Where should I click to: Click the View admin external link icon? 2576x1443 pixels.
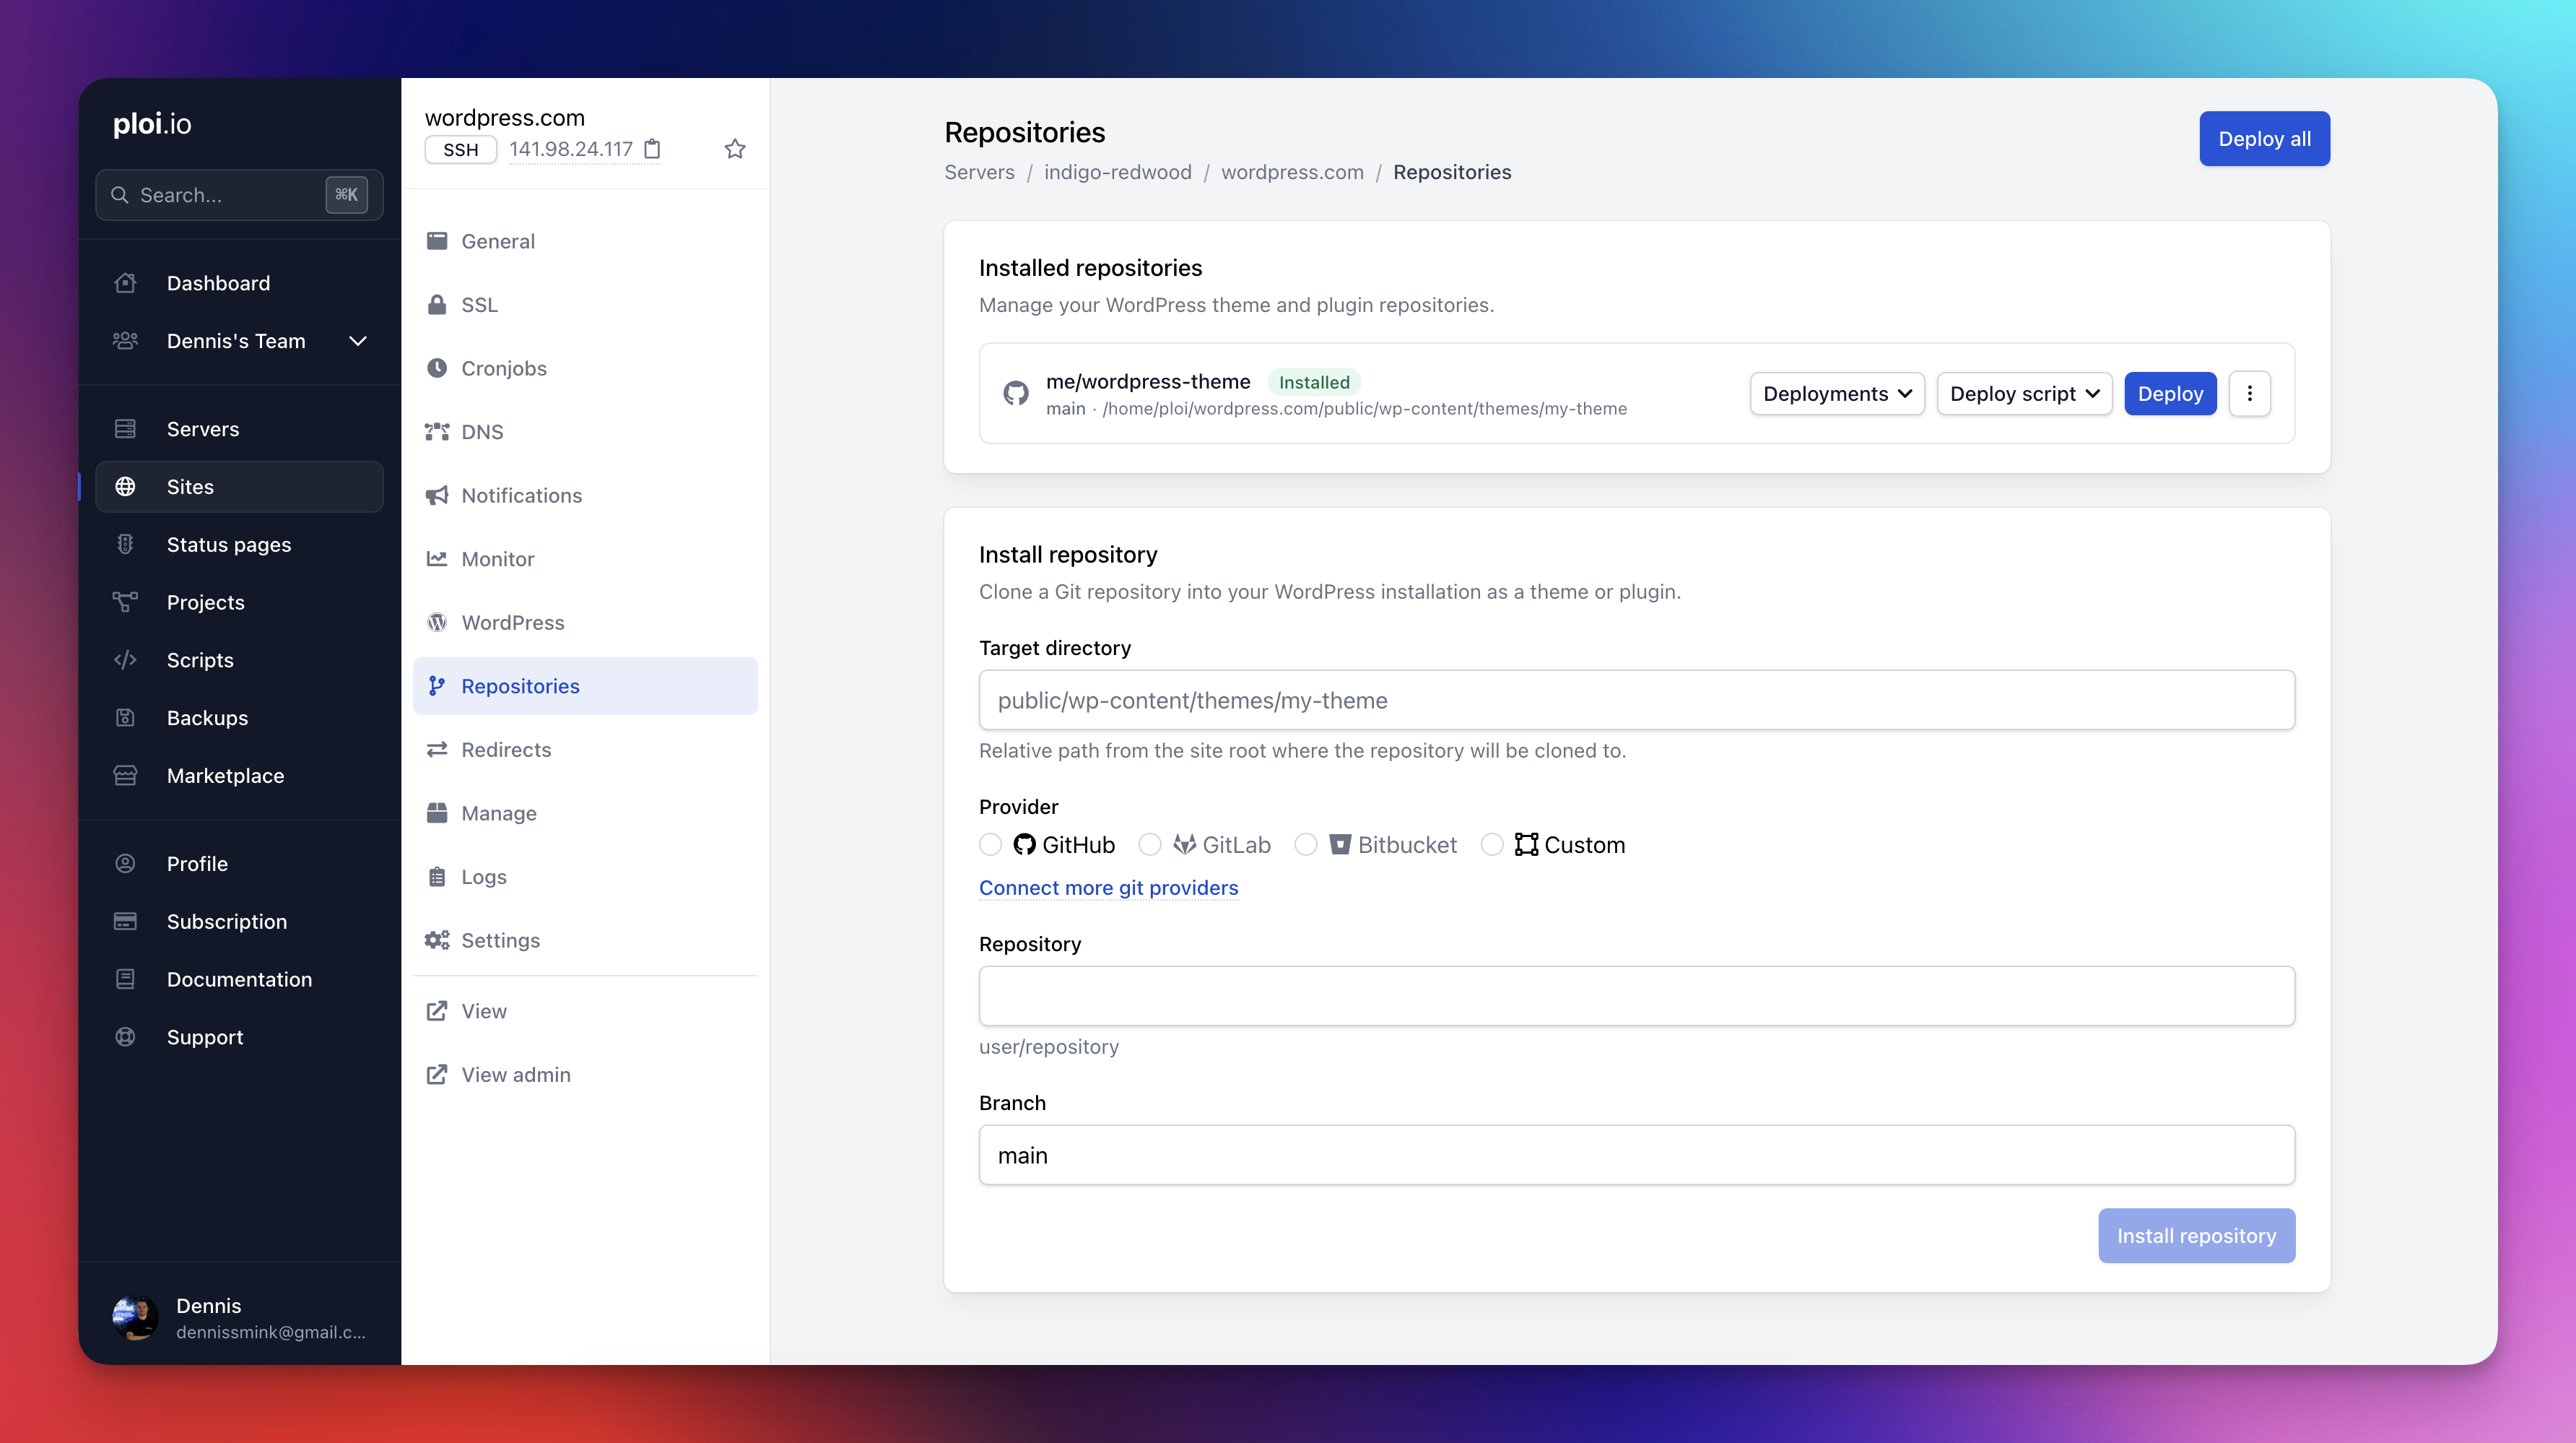point(437,1074)
